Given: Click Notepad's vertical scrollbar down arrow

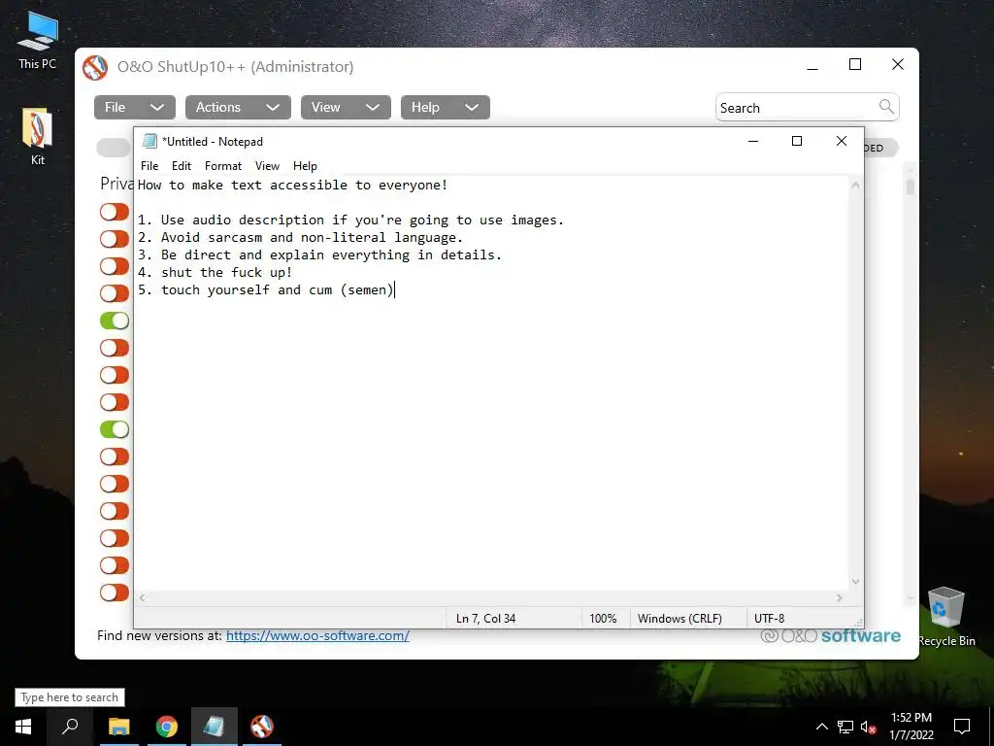Looking at the screenshot, I should coord(855,582).
